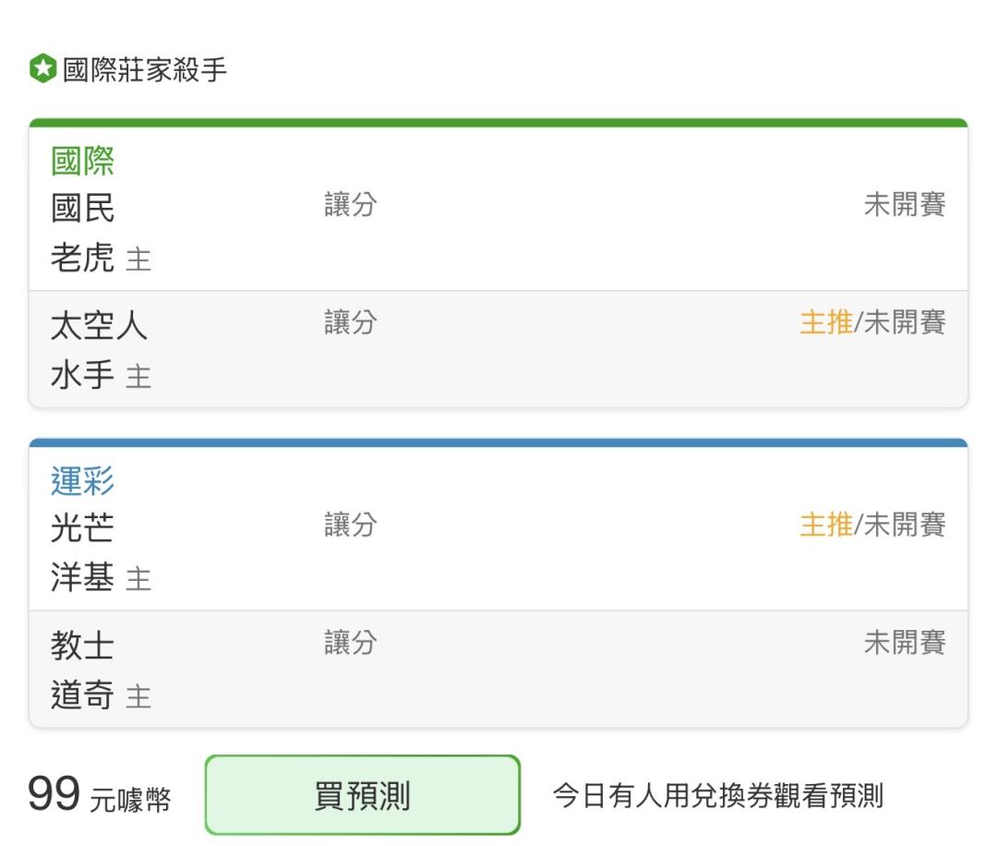The height and width of the screenshot is (846, 997).
Task: Open the 太空人 vs 水手 match row
Action: coord(498,349)
